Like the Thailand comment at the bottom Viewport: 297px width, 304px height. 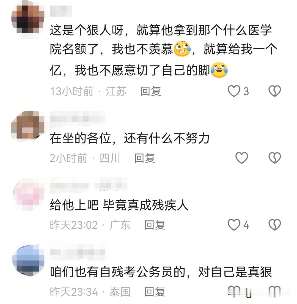coord(234,291)
